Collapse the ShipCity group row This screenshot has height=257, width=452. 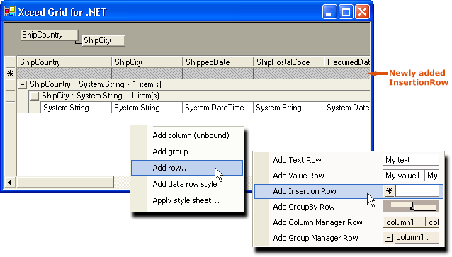pos(35,96)
